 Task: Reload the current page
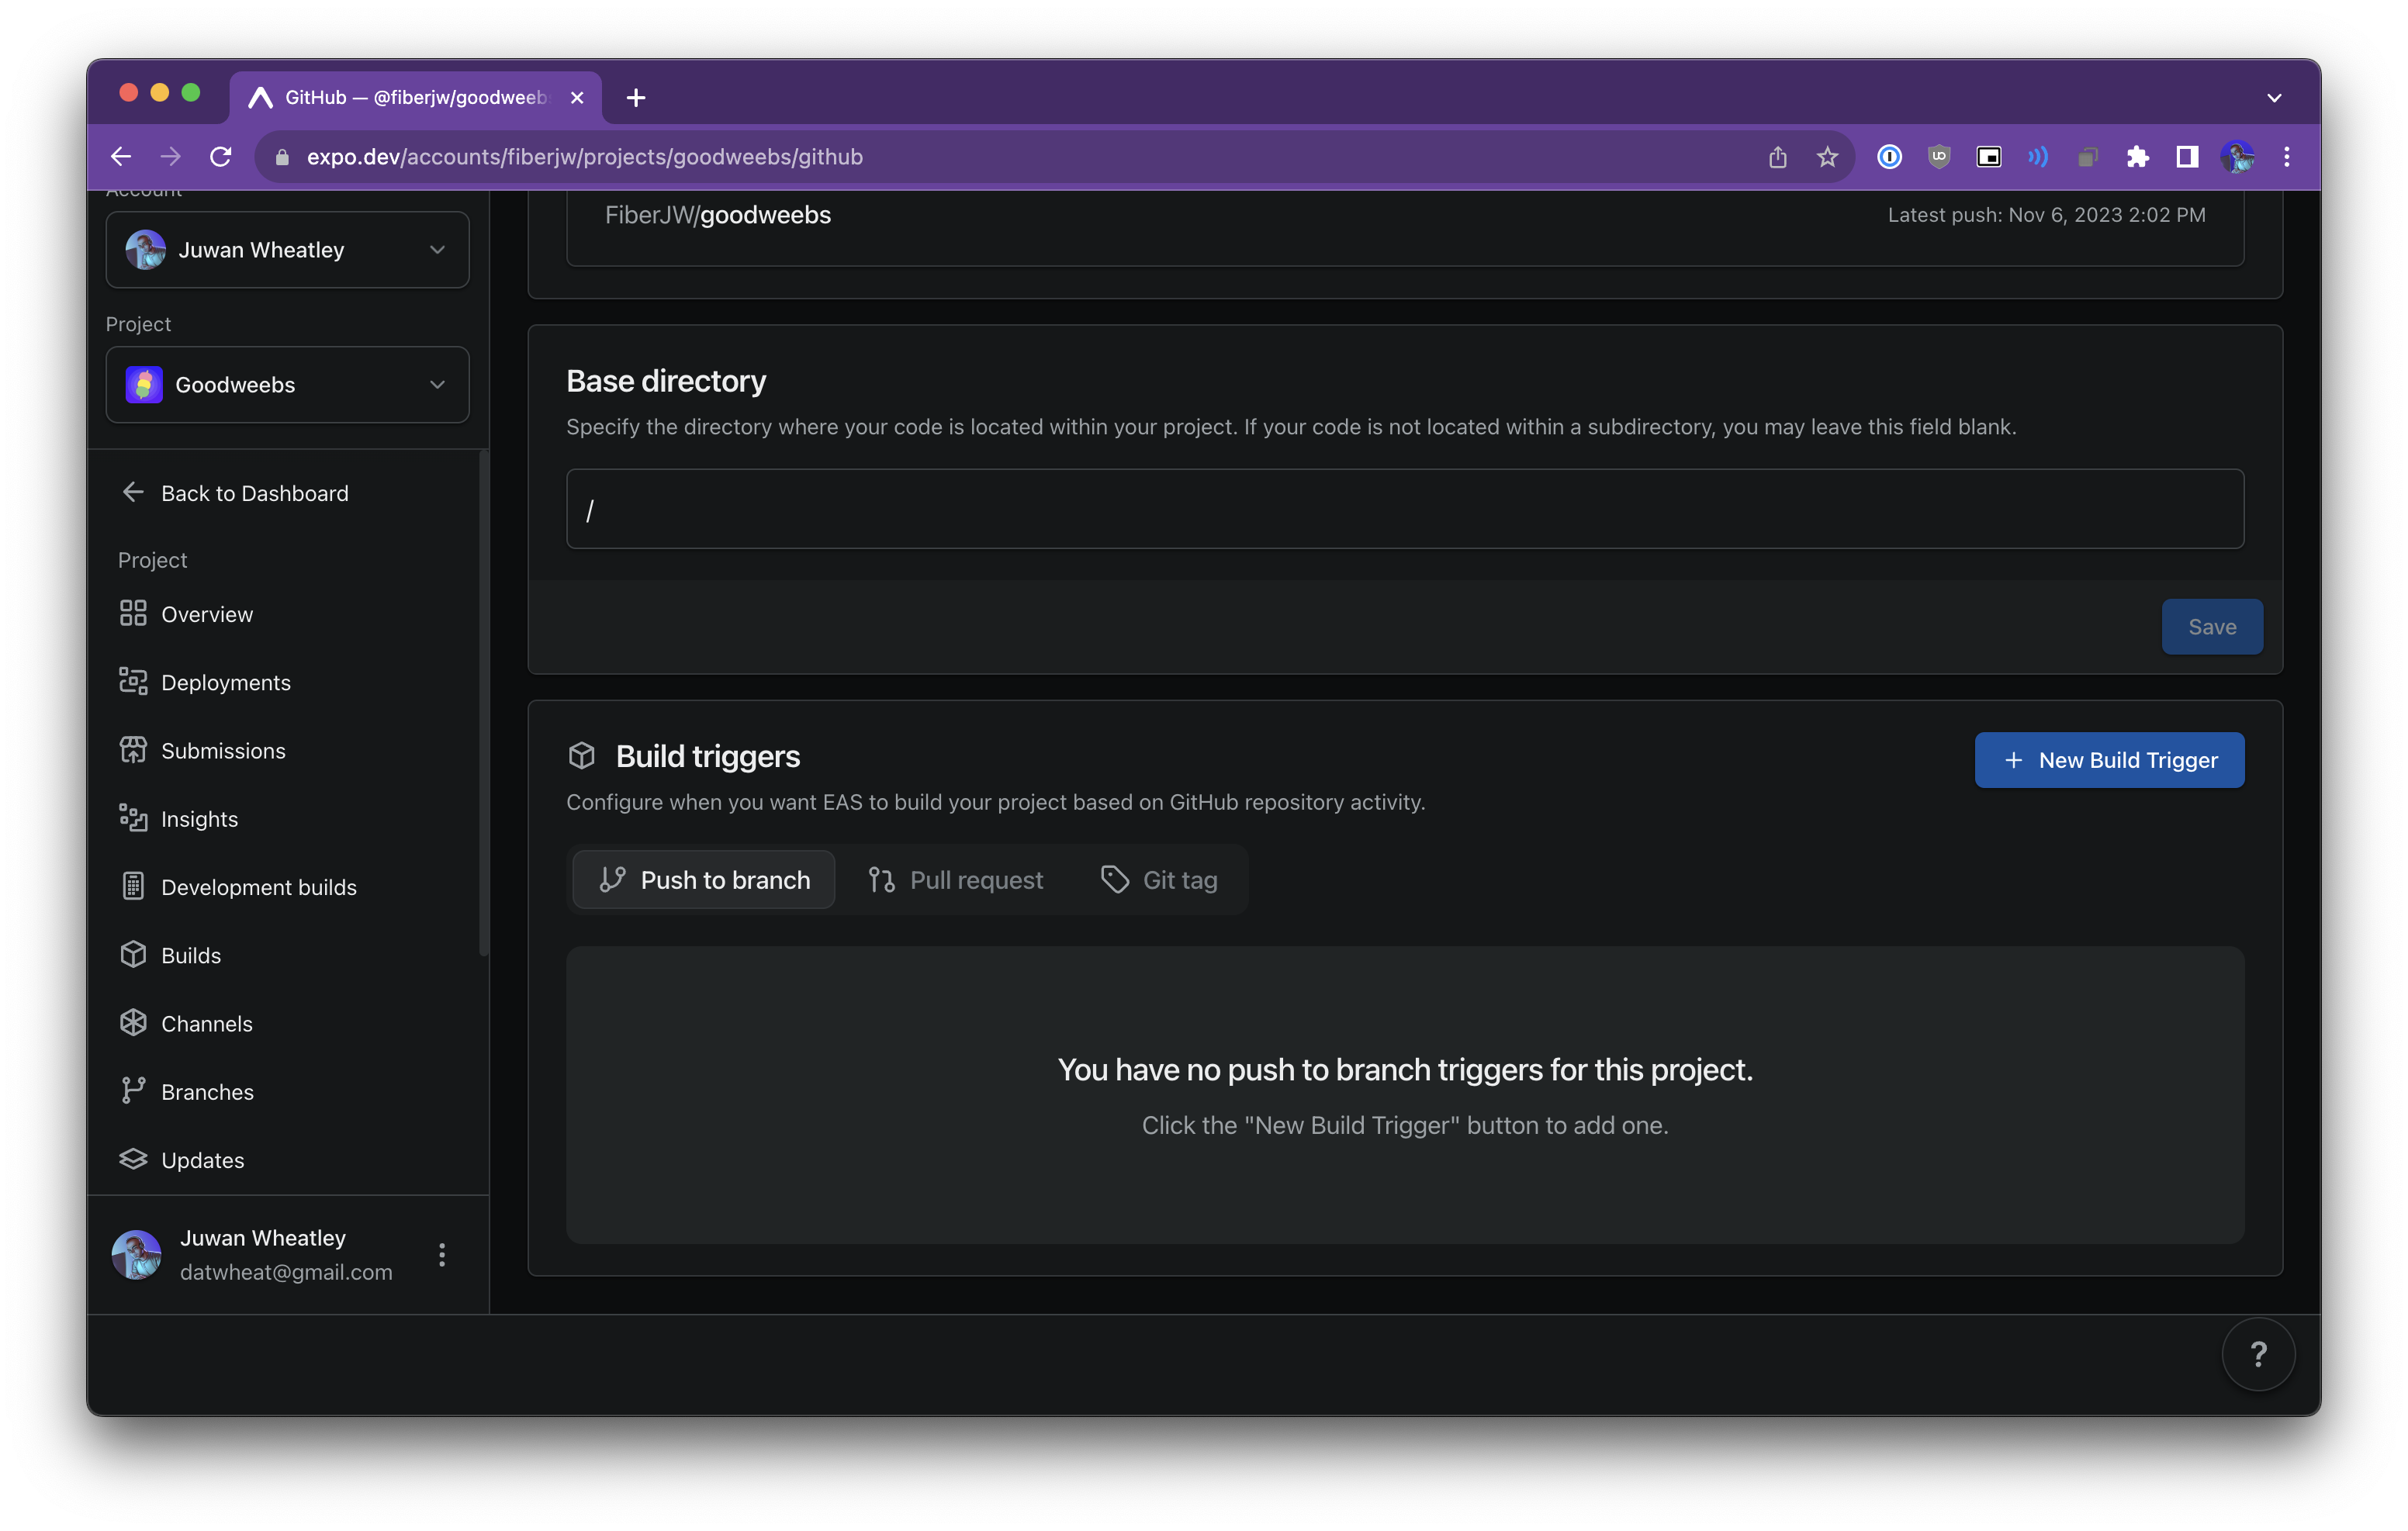click(x=221, y=157)
